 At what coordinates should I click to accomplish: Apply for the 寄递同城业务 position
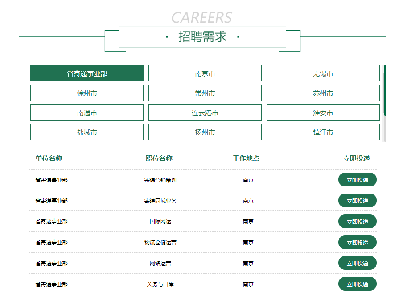coord(357,200)
